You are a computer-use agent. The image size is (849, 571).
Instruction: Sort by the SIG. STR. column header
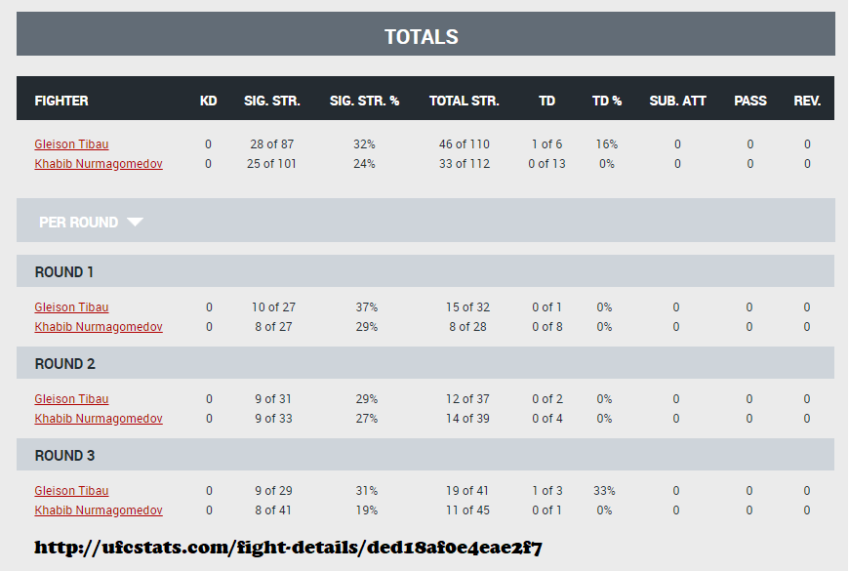271,100
